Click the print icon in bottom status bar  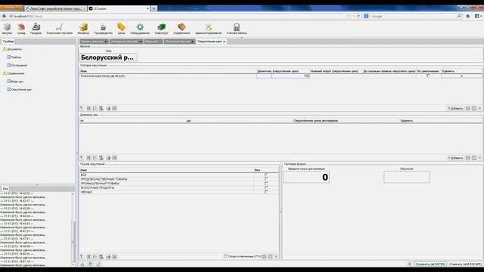[82, 264]
